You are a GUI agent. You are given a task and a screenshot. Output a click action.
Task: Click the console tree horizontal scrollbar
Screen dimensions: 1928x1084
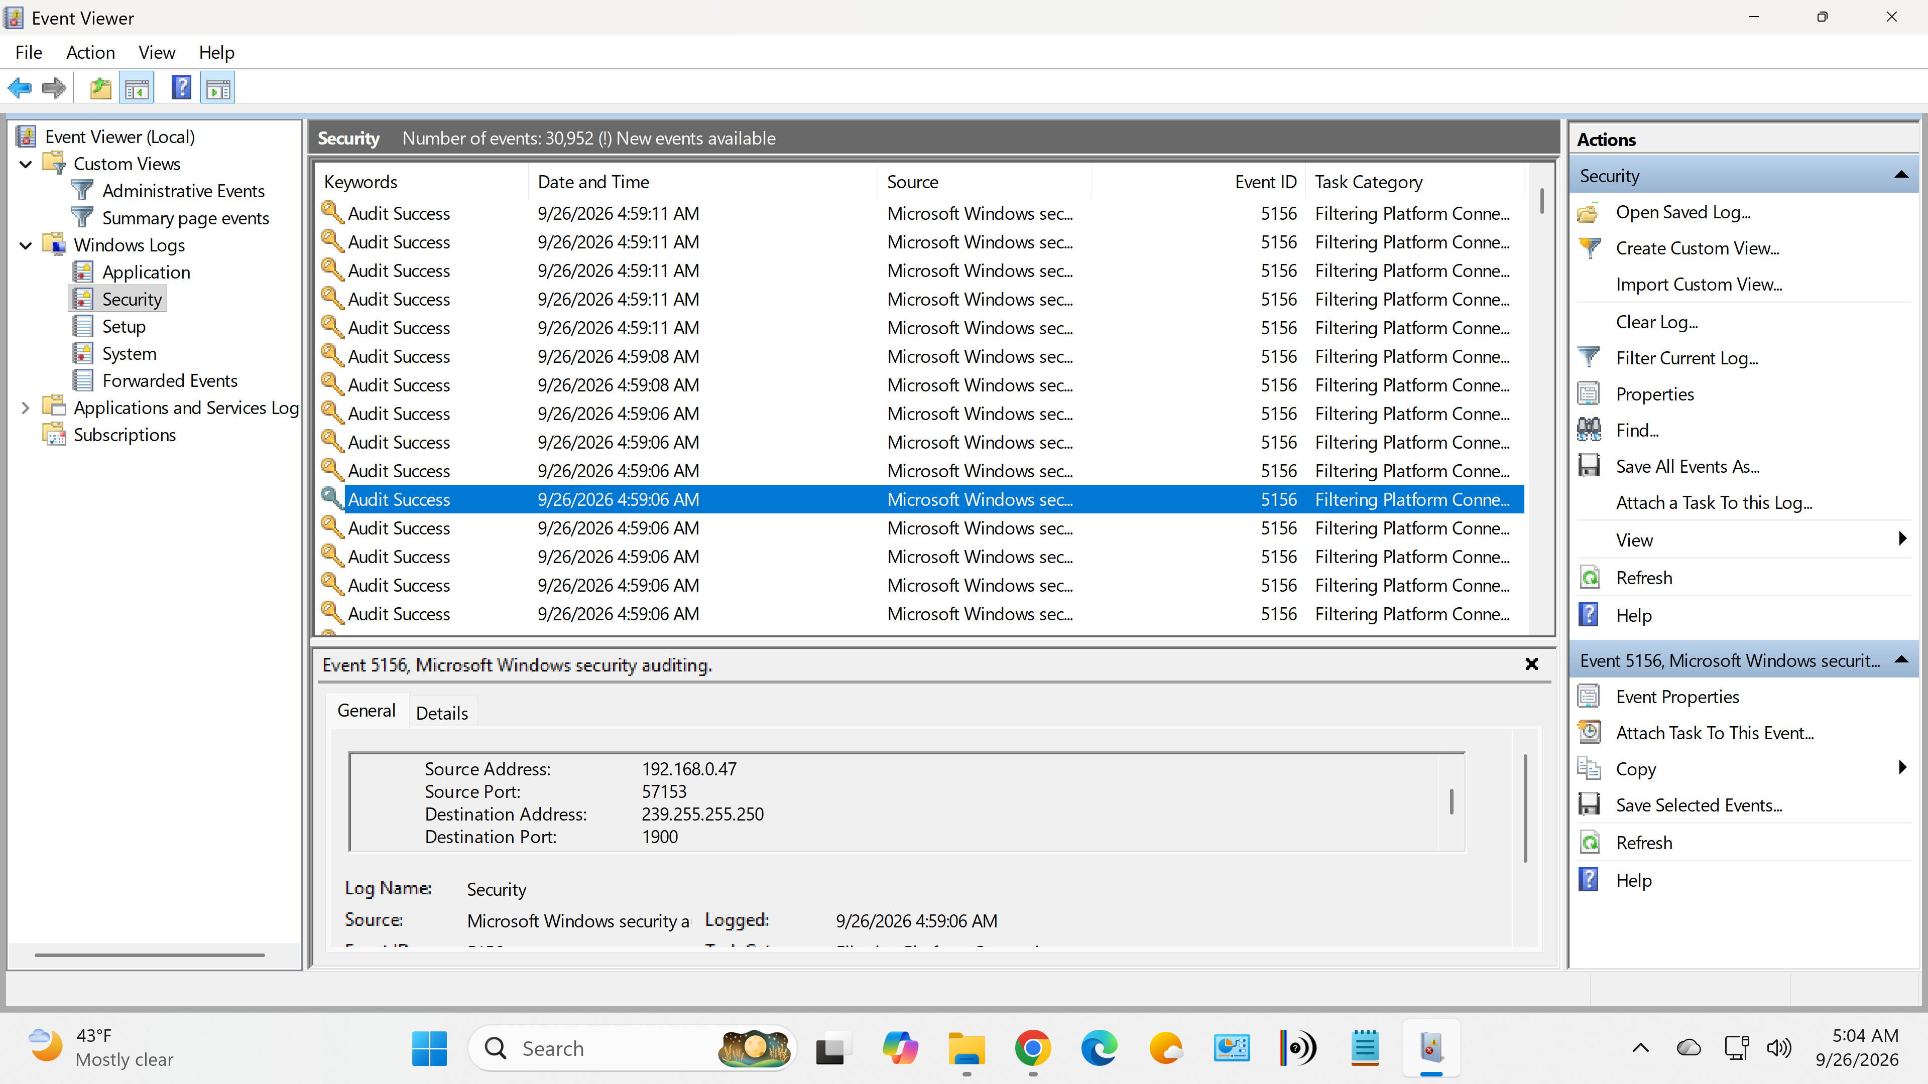pos(150,956)
